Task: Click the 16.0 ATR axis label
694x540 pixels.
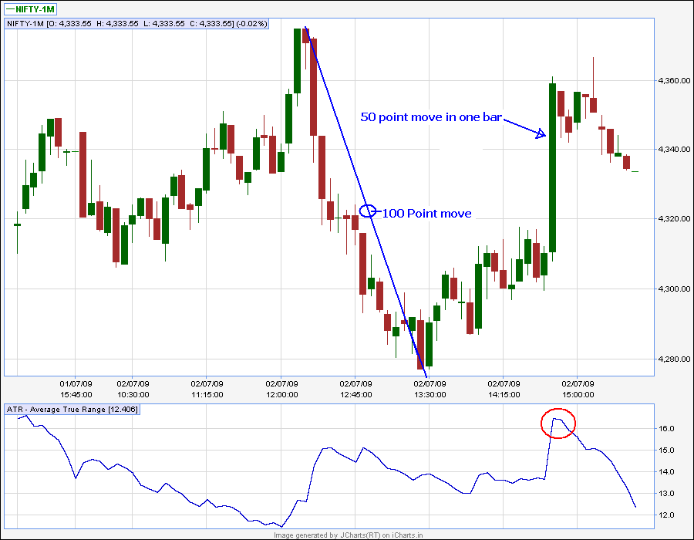Action: pyautogui.click(x=666, y=428)
